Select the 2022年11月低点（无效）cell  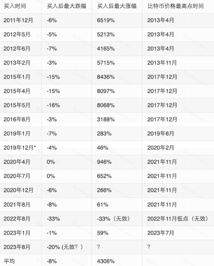point(178,218)
